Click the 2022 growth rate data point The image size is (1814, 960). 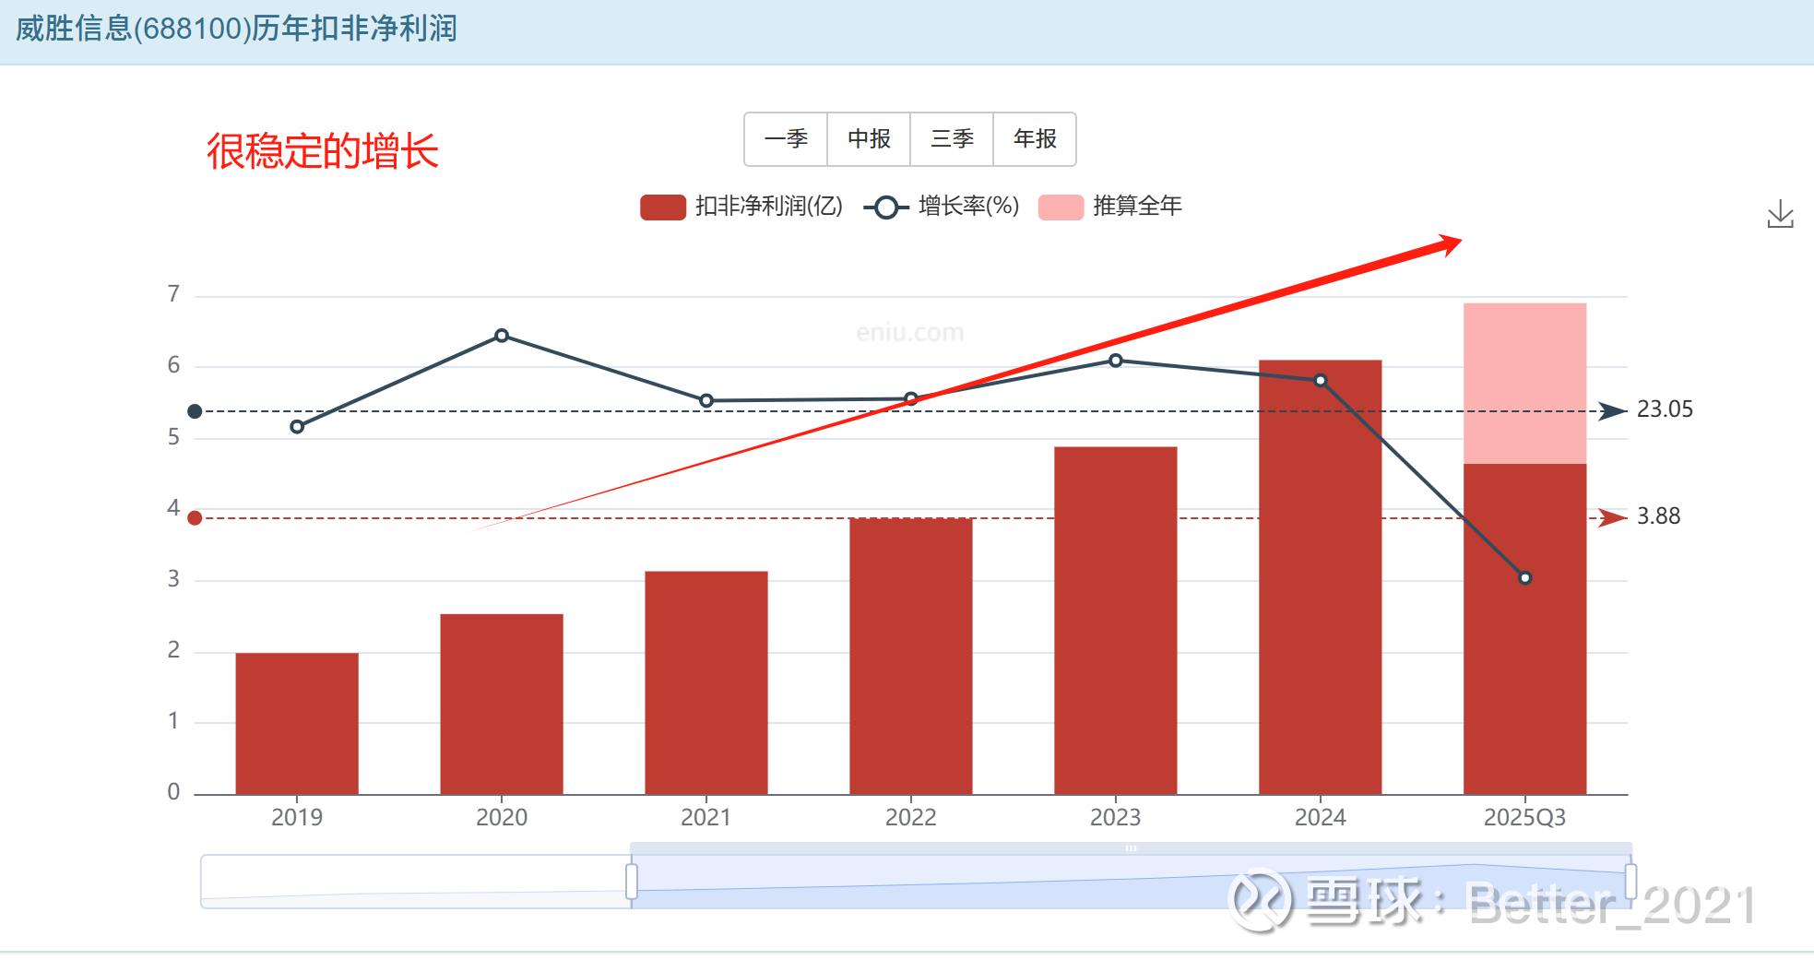click(911, 399)
